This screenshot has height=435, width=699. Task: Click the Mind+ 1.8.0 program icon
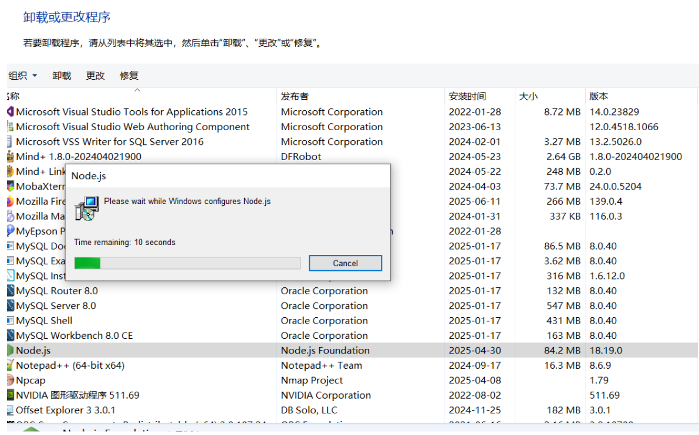tap(10, 157)
